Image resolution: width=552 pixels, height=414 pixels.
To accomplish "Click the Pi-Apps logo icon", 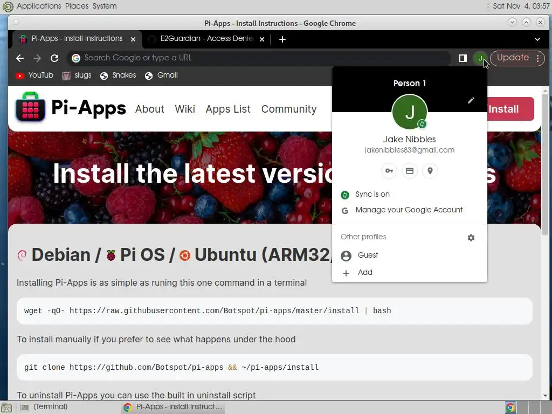I will [x=30, y=107].
